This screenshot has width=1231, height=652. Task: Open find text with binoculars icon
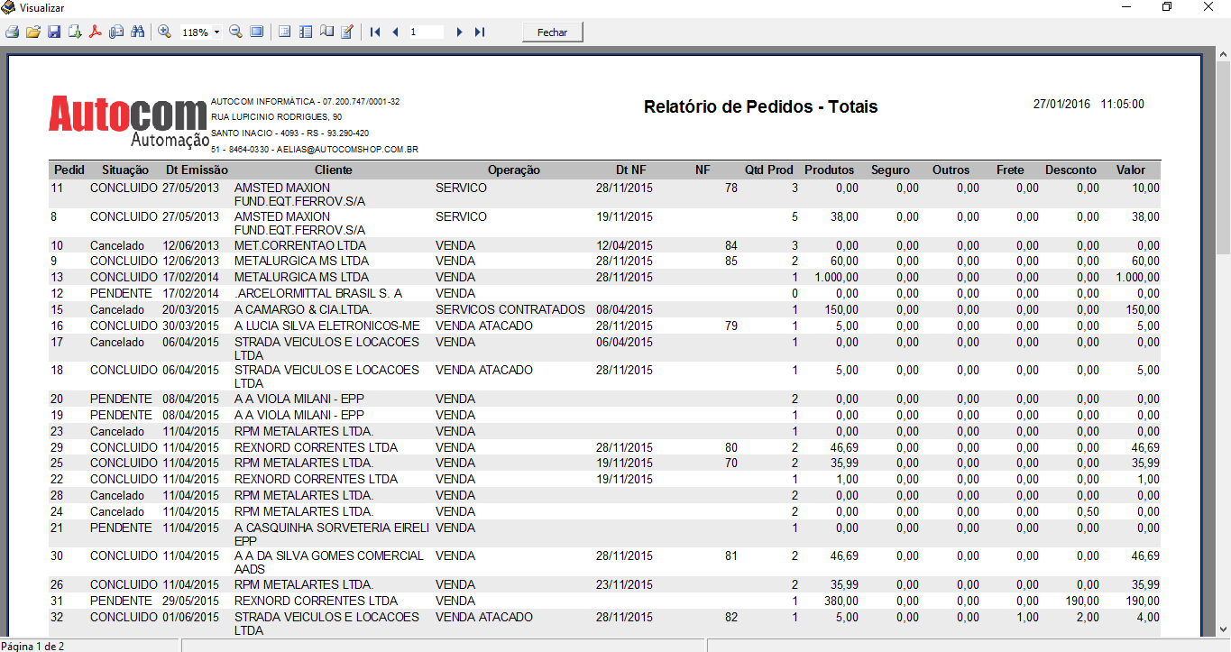click(138, 32)
